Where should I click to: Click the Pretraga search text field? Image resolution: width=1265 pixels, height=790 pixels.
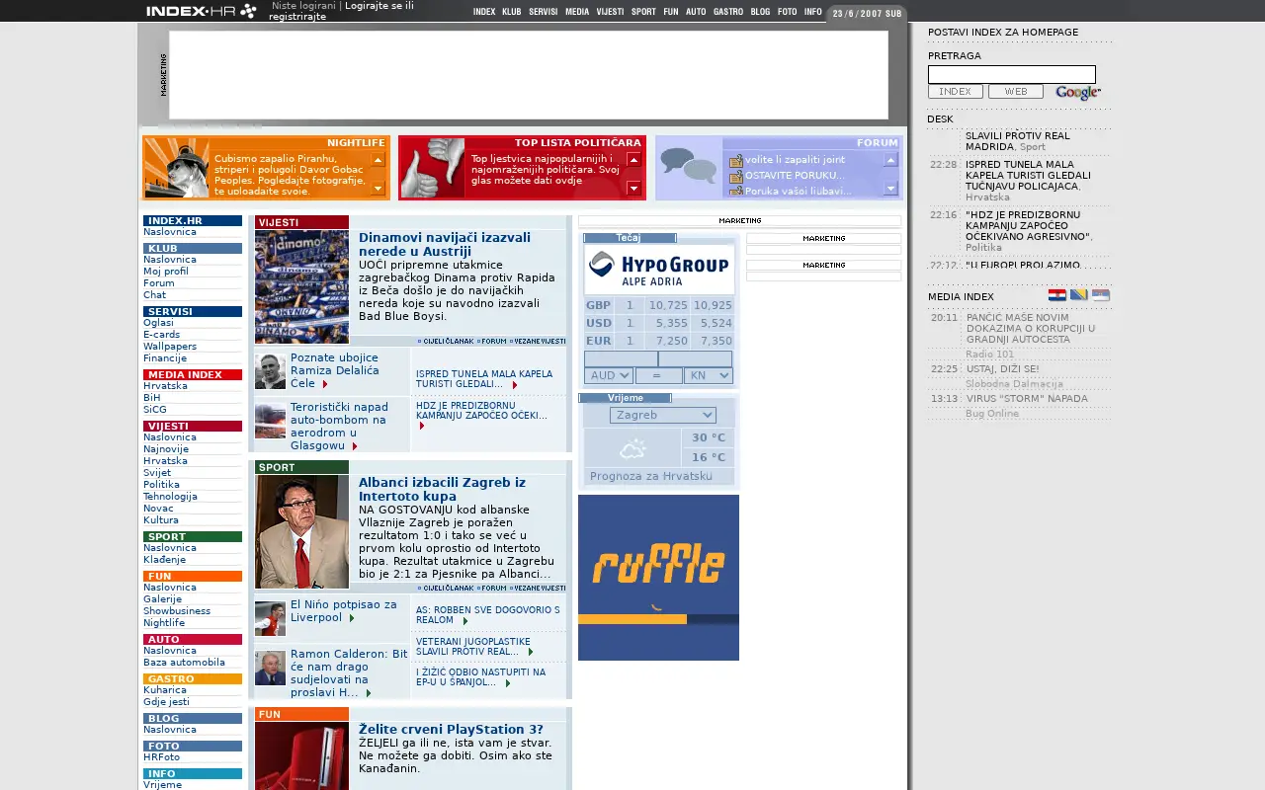click(x=1012, y=74)
